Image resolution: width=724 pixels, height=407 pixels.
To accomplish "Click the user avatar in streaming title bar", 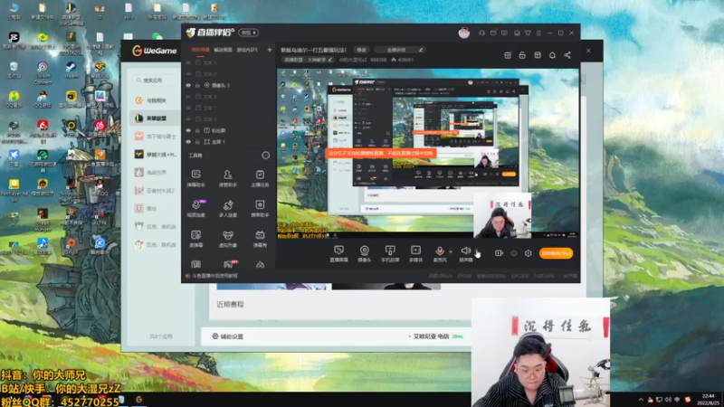I will point(464,33).
